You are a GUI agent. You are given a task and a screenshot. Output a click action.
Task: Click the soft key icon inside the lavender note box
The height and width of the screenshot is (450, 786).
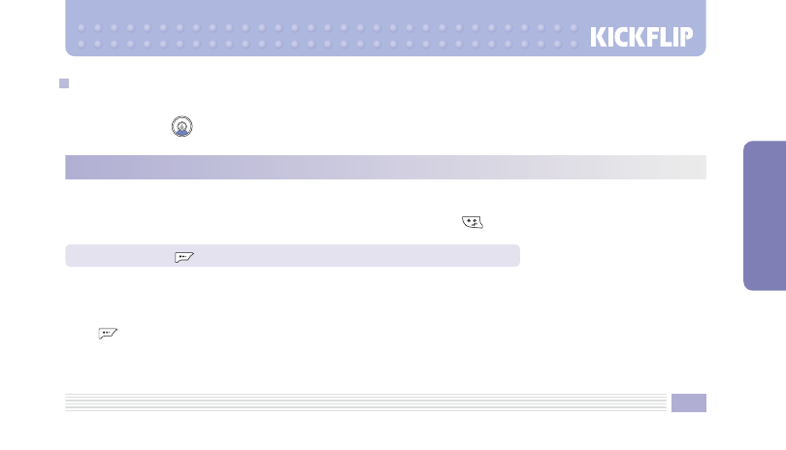pyautogui.click(x=184, y=257)
